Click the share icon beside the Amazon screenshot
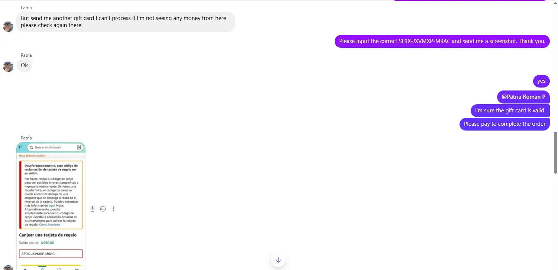Viewport: 558px width, 270px height. (x=93, y=209)
